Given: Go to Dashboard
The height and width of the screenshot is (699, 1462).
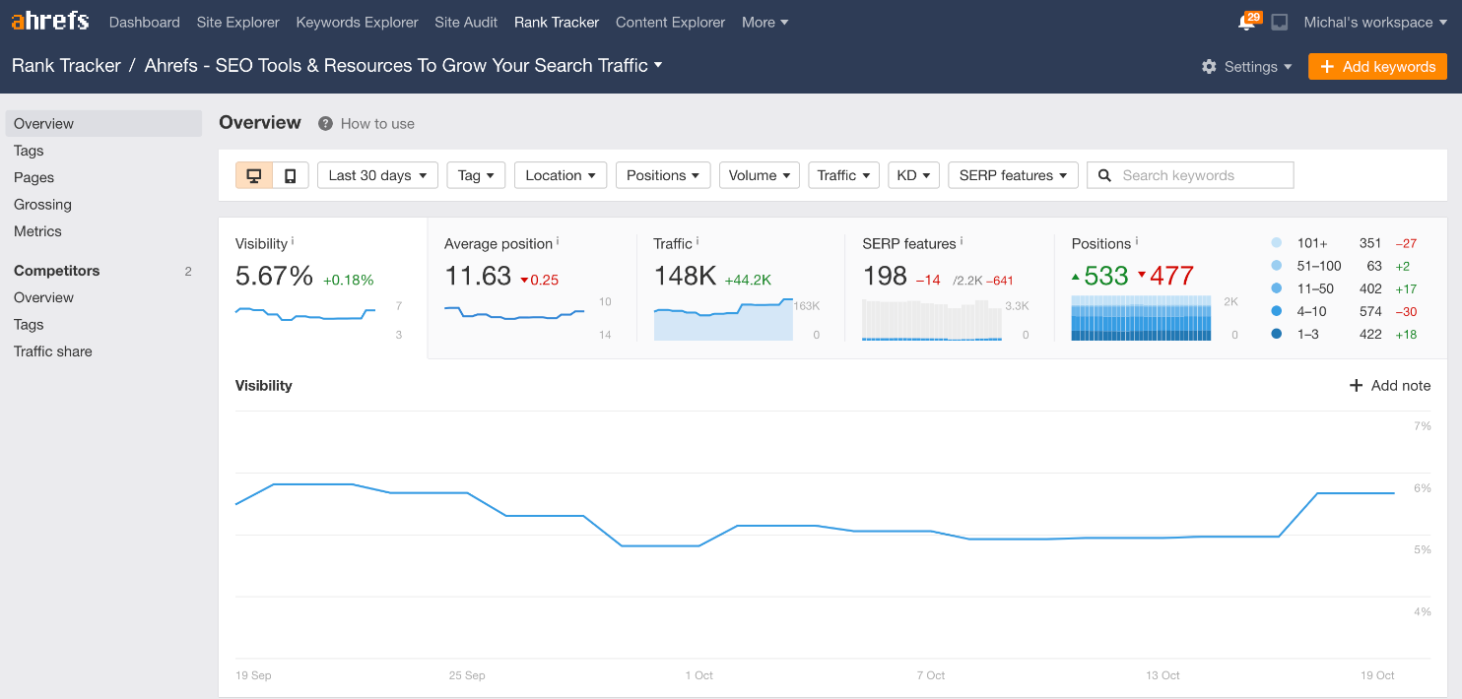Looking at the screenshot, I should click(145, 22).
